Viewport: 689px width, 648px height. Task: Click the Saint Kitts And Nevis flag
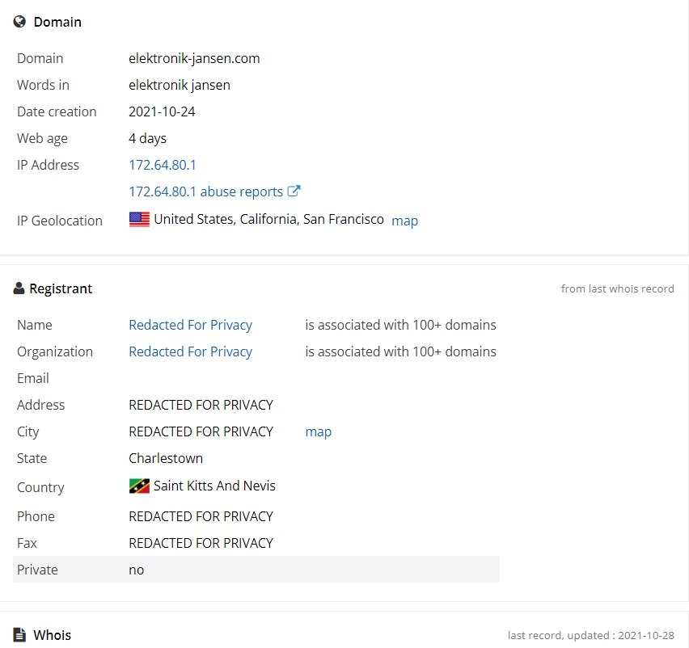click(139, 486)
